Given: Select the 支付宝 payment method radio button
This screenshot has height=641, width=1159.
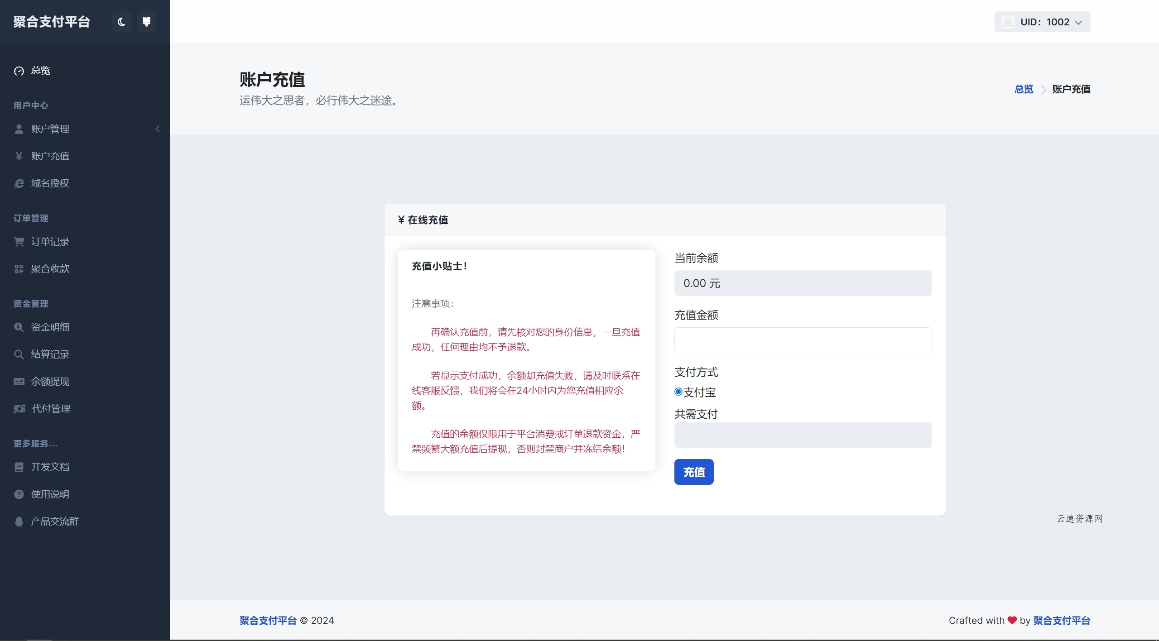Looking at the screenshot, I should [x=678, y=392].
